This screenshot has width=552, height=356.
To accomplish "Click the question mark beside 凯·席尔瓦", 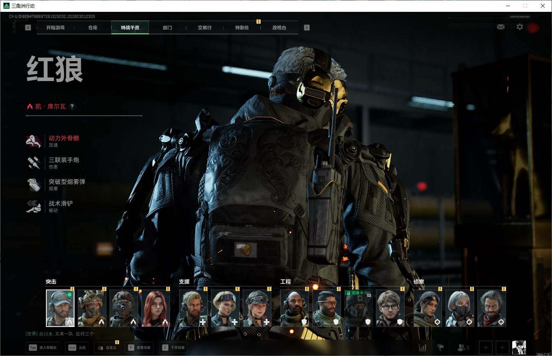I will [72, 107].
